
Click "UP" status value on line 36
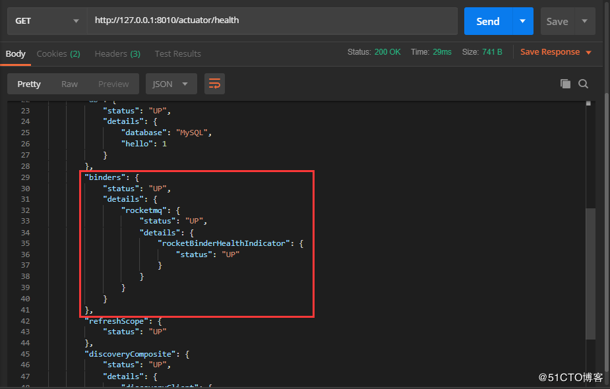pos(231,254)
